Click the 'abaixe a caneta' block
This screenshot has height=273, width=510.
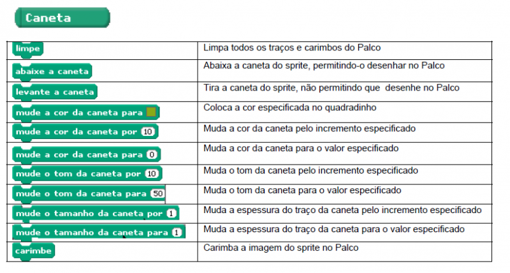tap(52, 71)
